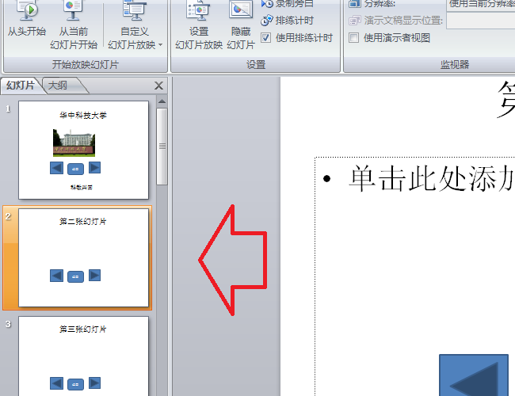Image resolution: width=515 pixels, height=396 pixels.
Task: Click back action button on slide 1 thumbnail
Action: tap(56, 168)
